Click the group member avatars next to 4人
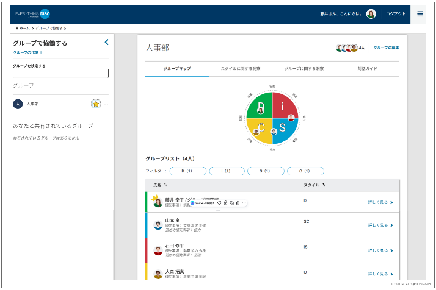 click(346, 48)
